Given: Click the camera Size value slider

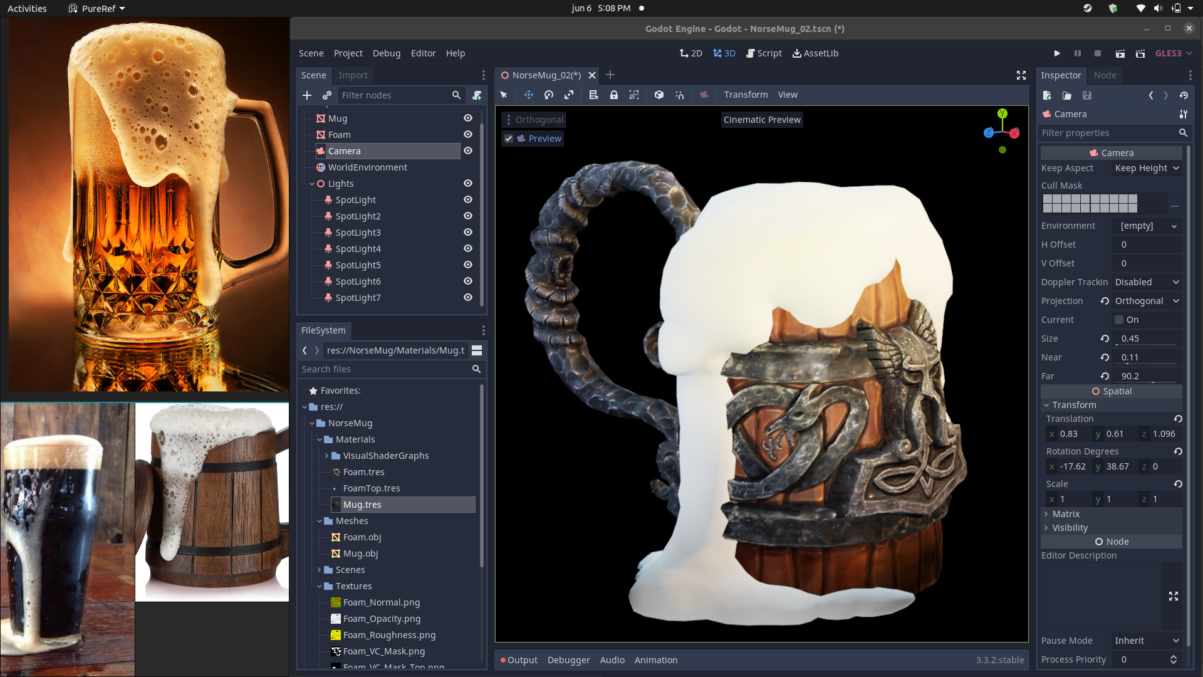Looking at the screenshot, I should (1147, 338).
